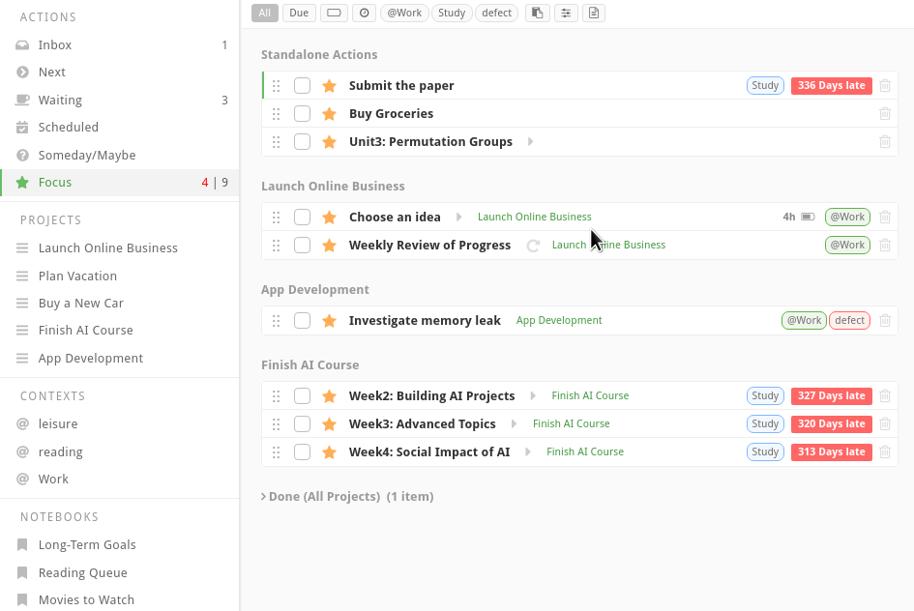Click the battery energy filter icon
This screenshot has height=611, width=914.
coord(334,13)
